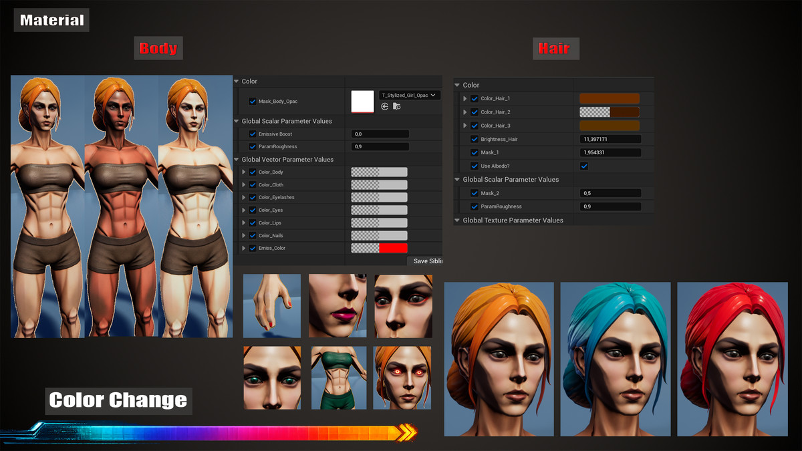The height and width of the screenshot is (451, 802).
Task: Select the blue hair head preview
Action: 616,359
